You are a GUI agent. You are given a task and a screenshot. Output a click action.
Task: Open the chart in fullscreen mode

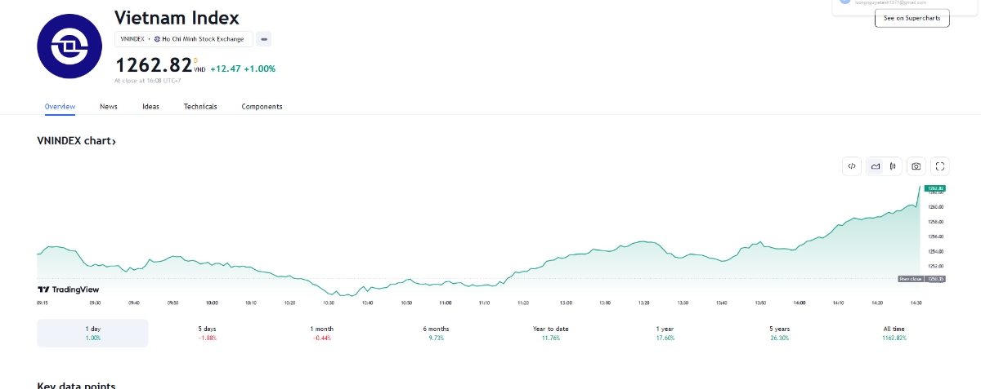940,166
